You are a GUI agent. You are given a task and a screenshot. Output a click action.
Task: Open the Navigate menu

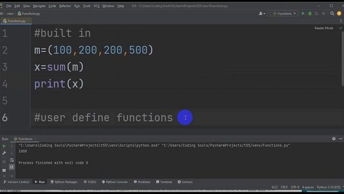(x=39, y=6)
